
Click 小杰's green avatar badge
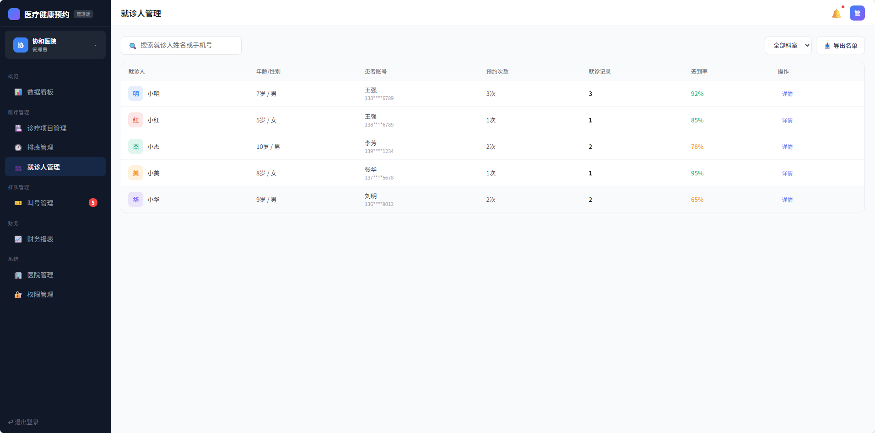(136, 147)
